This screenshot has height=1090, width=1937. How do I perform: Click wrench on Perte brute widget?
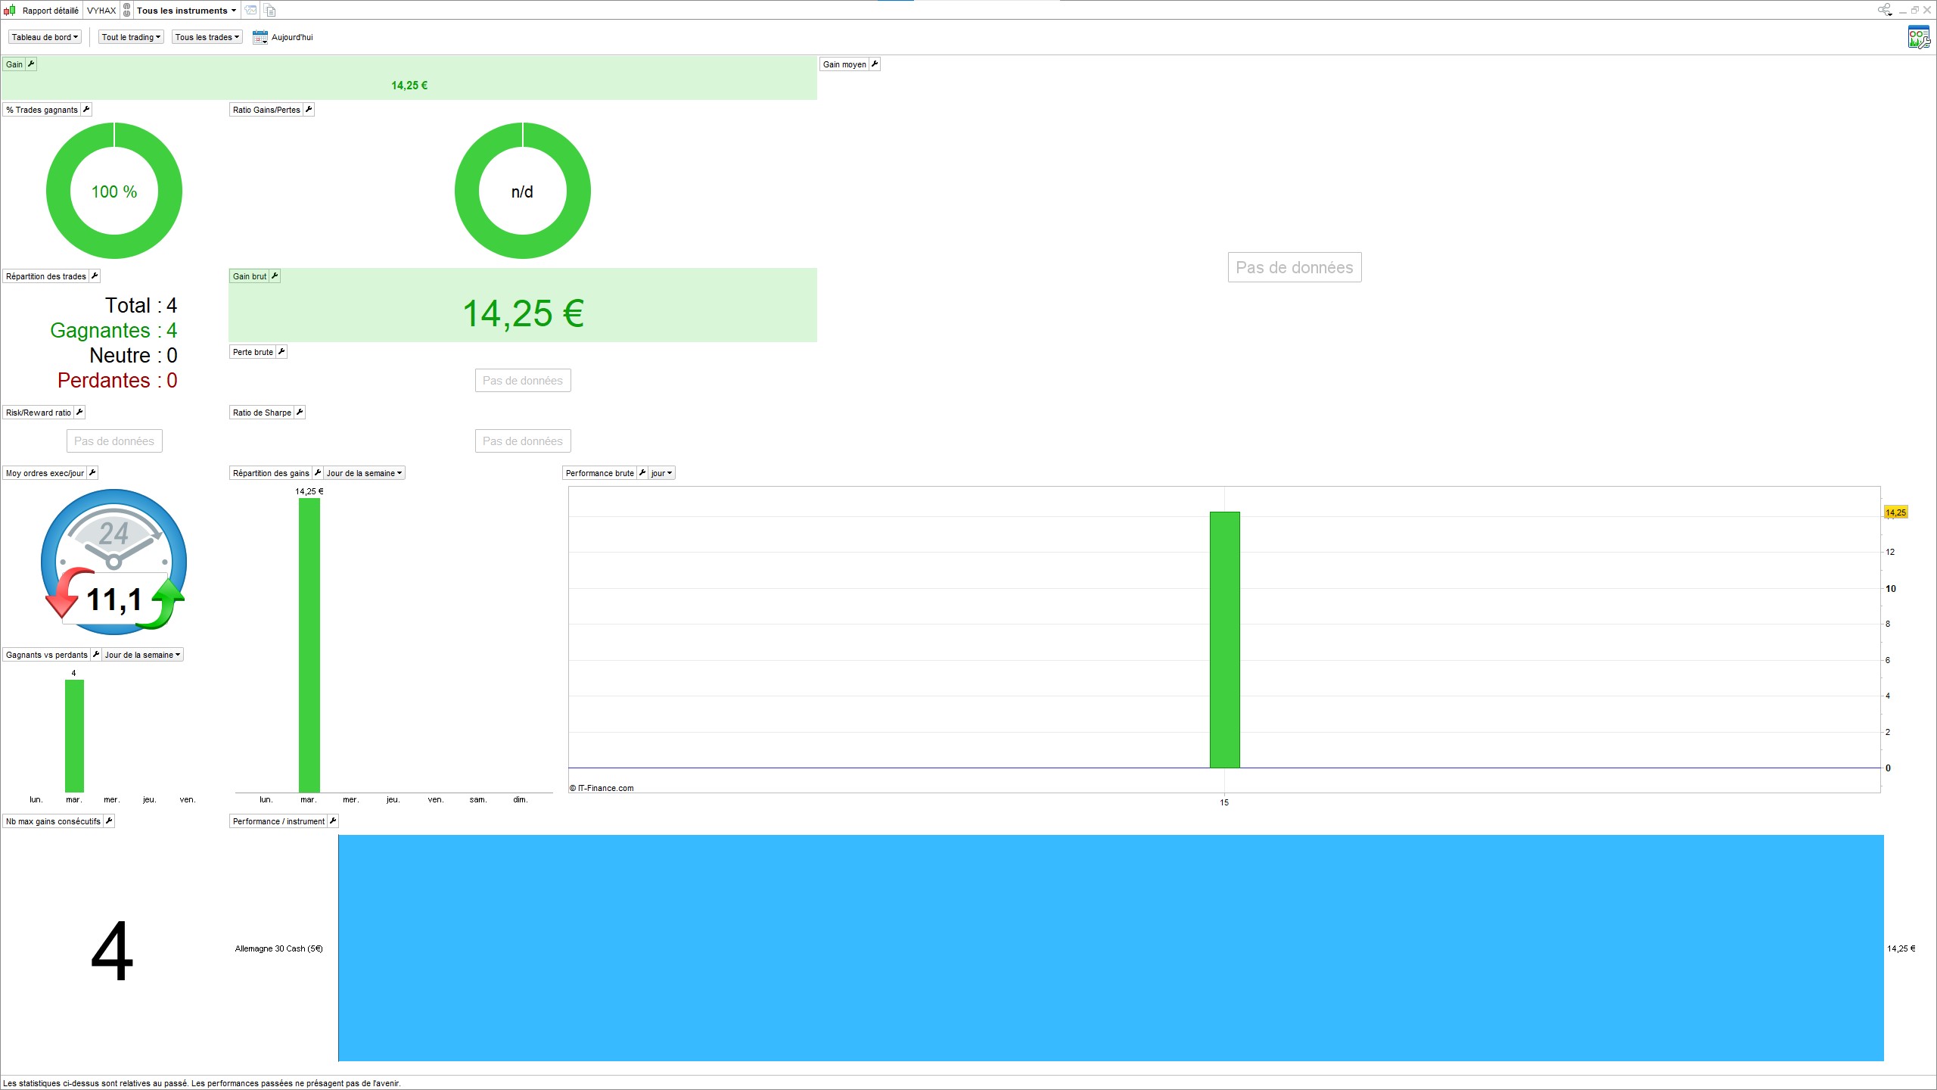(281, 352)
